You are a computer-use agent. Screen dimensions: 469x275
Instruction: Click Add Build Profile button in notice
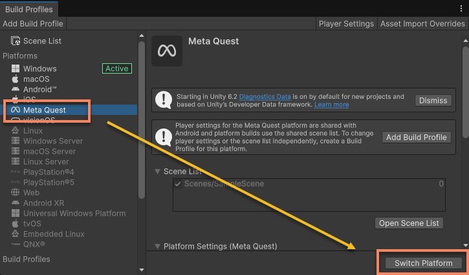pyautogui.click(x=417, y=137)
